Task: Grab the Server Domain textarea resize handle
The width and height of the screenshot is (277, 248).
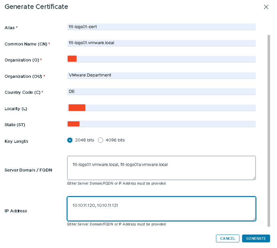Action: pos(254,178)
